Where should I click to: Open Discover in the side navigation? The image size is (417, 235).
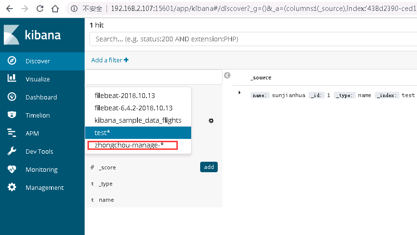42,61
